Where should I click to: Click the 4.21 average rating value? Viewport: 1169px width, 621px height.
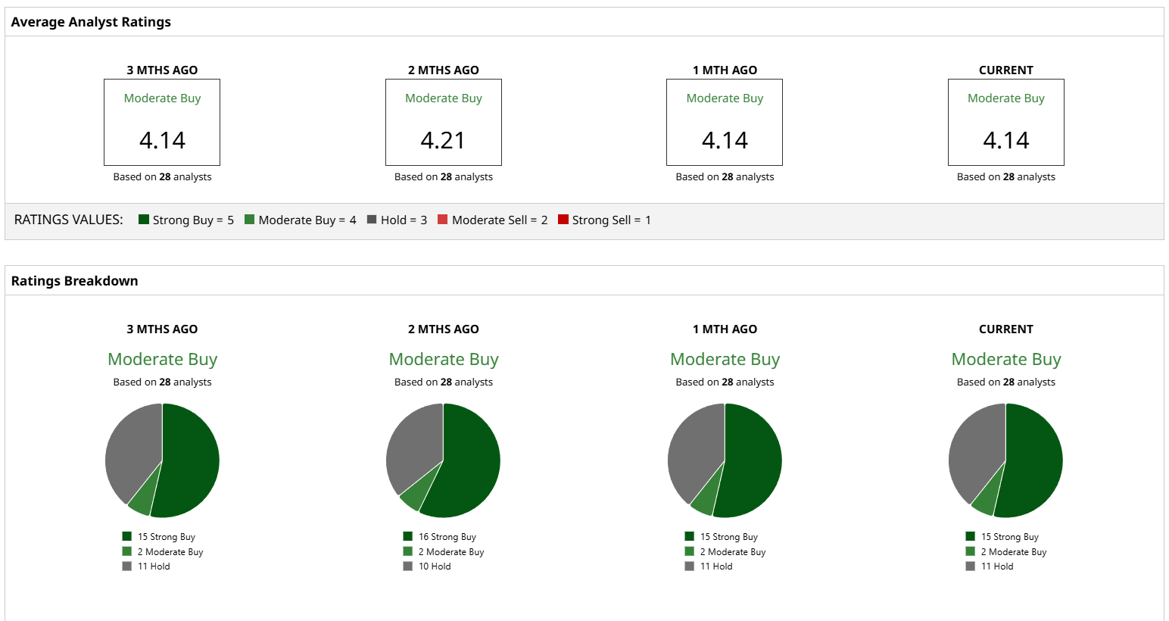tap(443, 140)
